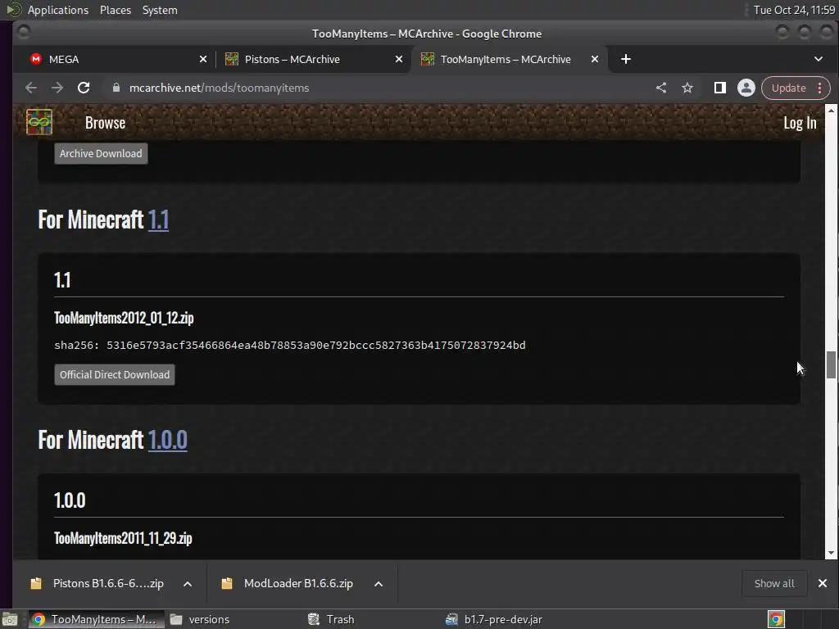Click the page vertical scrollbar thumb
Viewport: 839px width, 629px height.
[831, 364]
